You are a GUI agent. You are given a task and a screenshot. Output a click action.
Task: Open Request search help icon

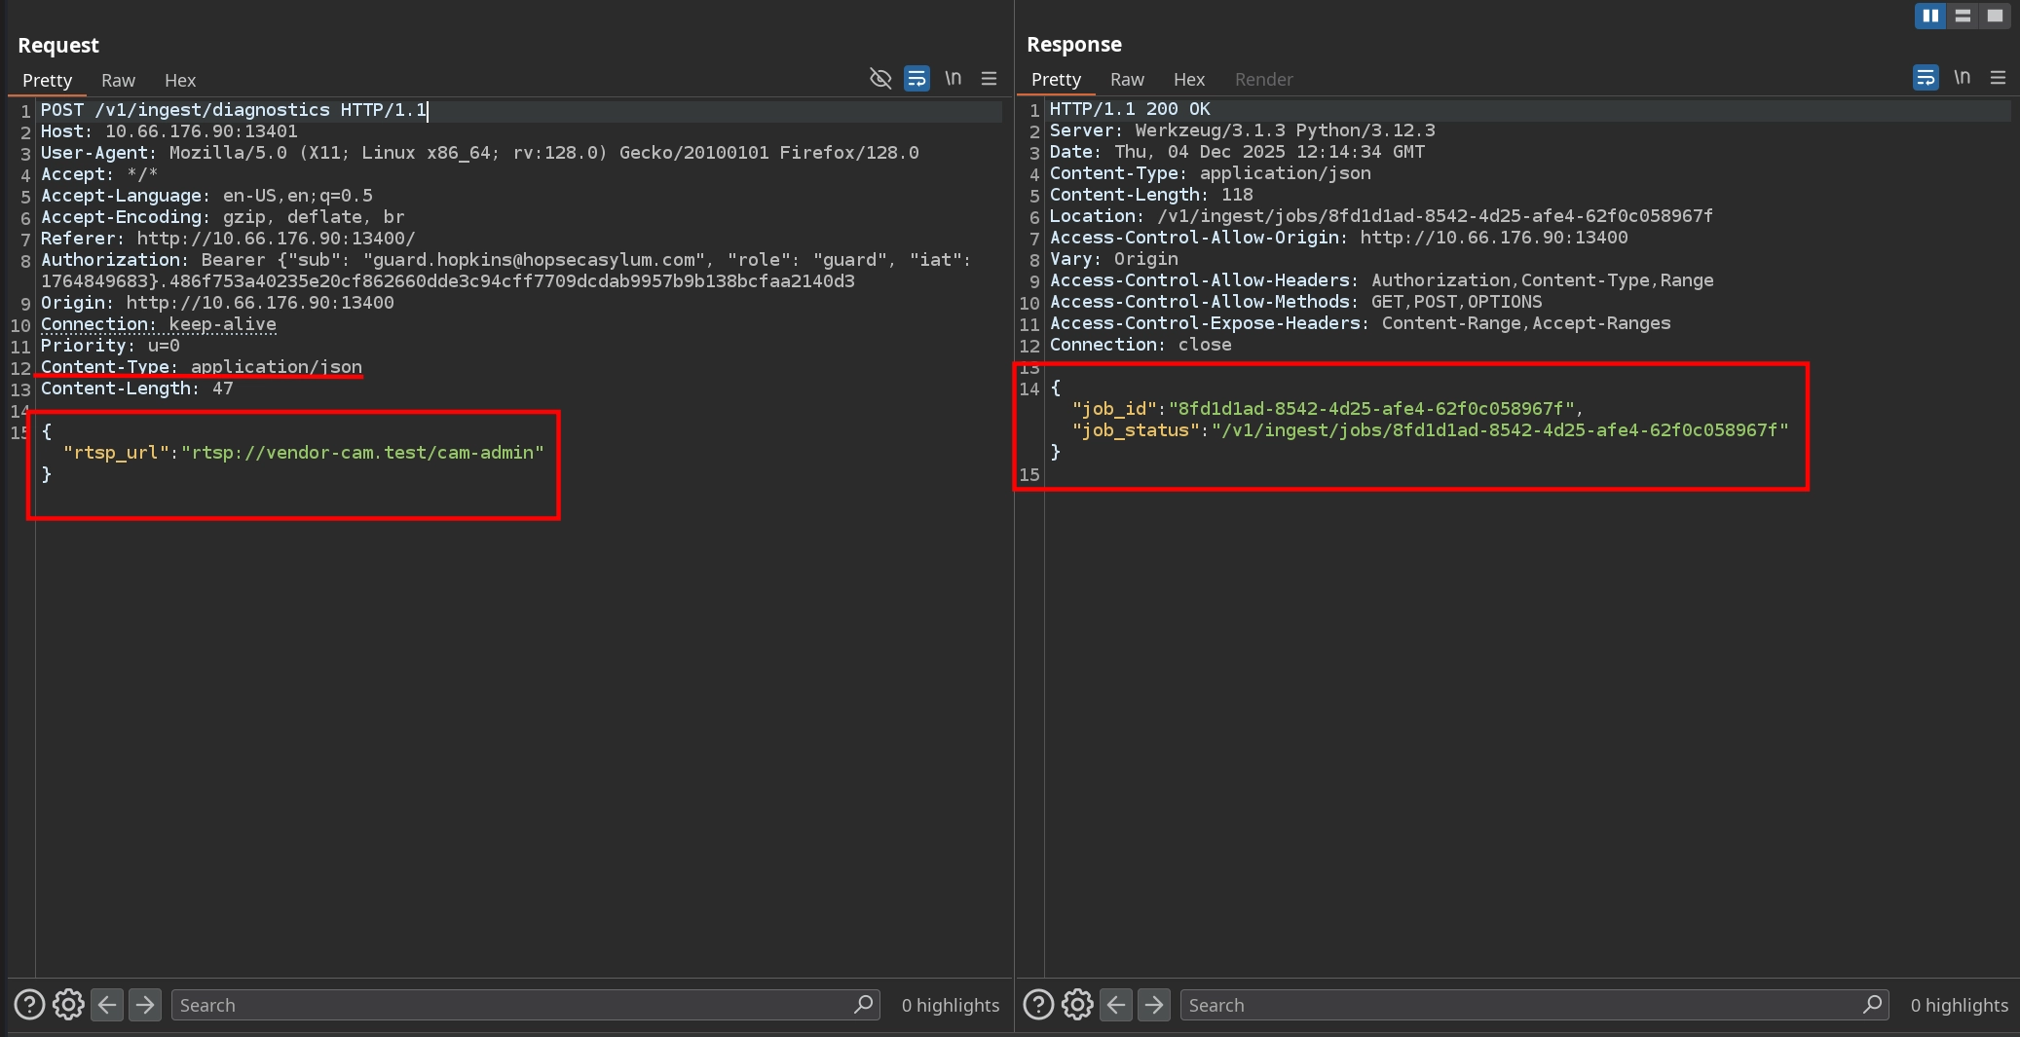click(x=29, y=1004)
